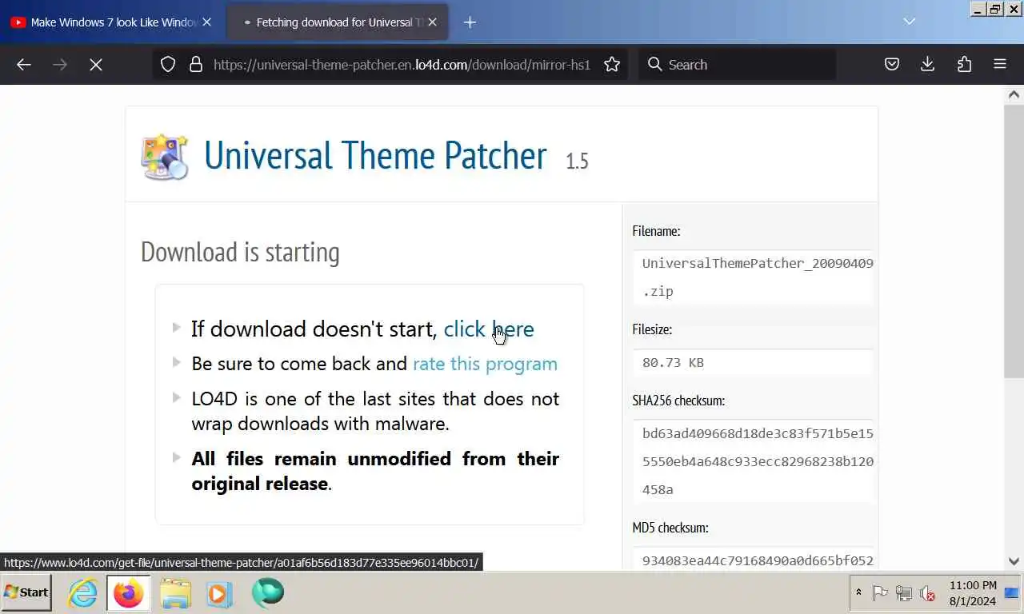The height and width of the screenshot is (614, 1024).
Task: Open the Windows Start menu
Action: [26, 592]
